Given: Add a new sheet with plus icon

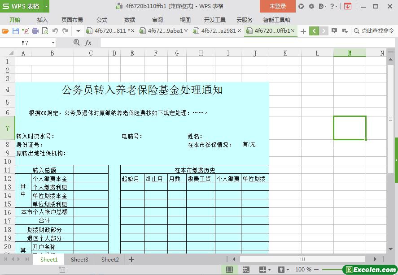Looking at the screenshot, I should pos(131,259).
